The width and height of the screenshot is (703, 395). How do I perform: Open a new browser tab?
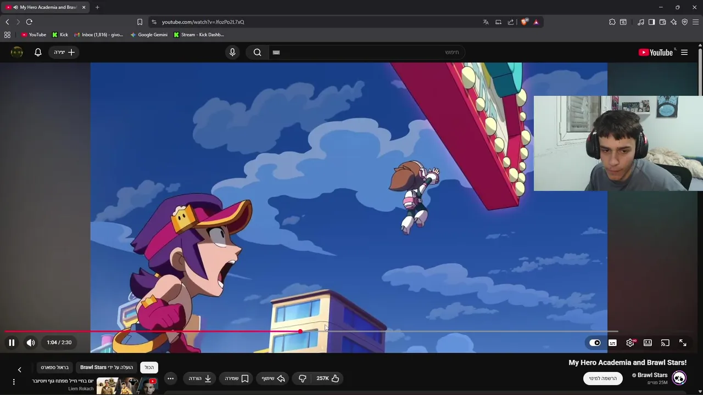pyautogui.click(x=97, y=7)
